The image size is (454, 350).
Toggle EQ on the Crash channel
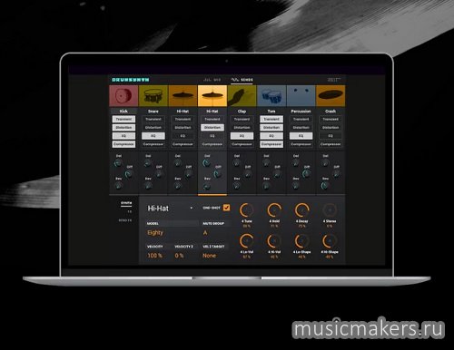(331, 136)
